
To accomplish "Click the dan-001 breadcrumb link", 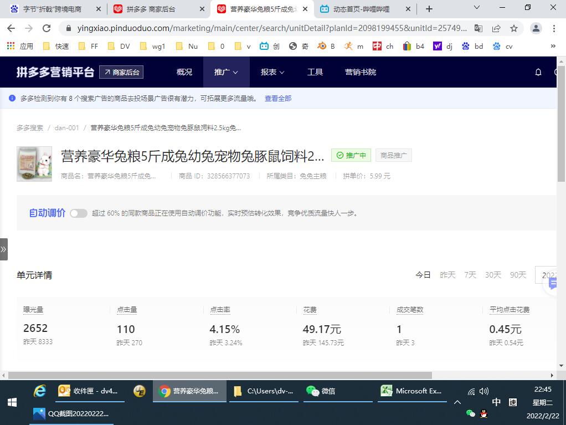I will 67,128.
